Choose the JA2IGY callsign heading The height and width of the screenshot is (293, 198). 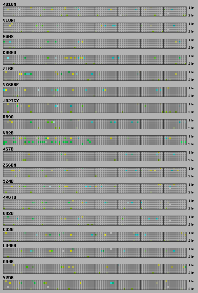tap(11, 101)
